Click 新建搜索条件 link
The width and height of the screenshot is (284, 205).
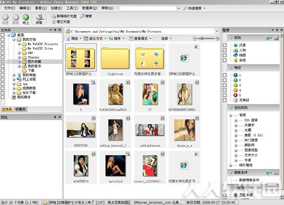(249, 180)
